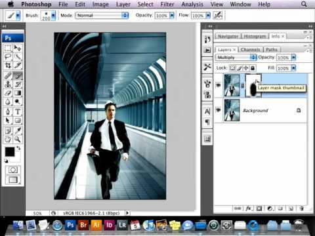
Task: Select the Magic Wand tool
Action: 18,57
